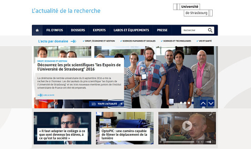Image resolution: width=251 pixels, height=149 pixels.
Task: Select the first carousel dot indicator
Action: (181, 103)
